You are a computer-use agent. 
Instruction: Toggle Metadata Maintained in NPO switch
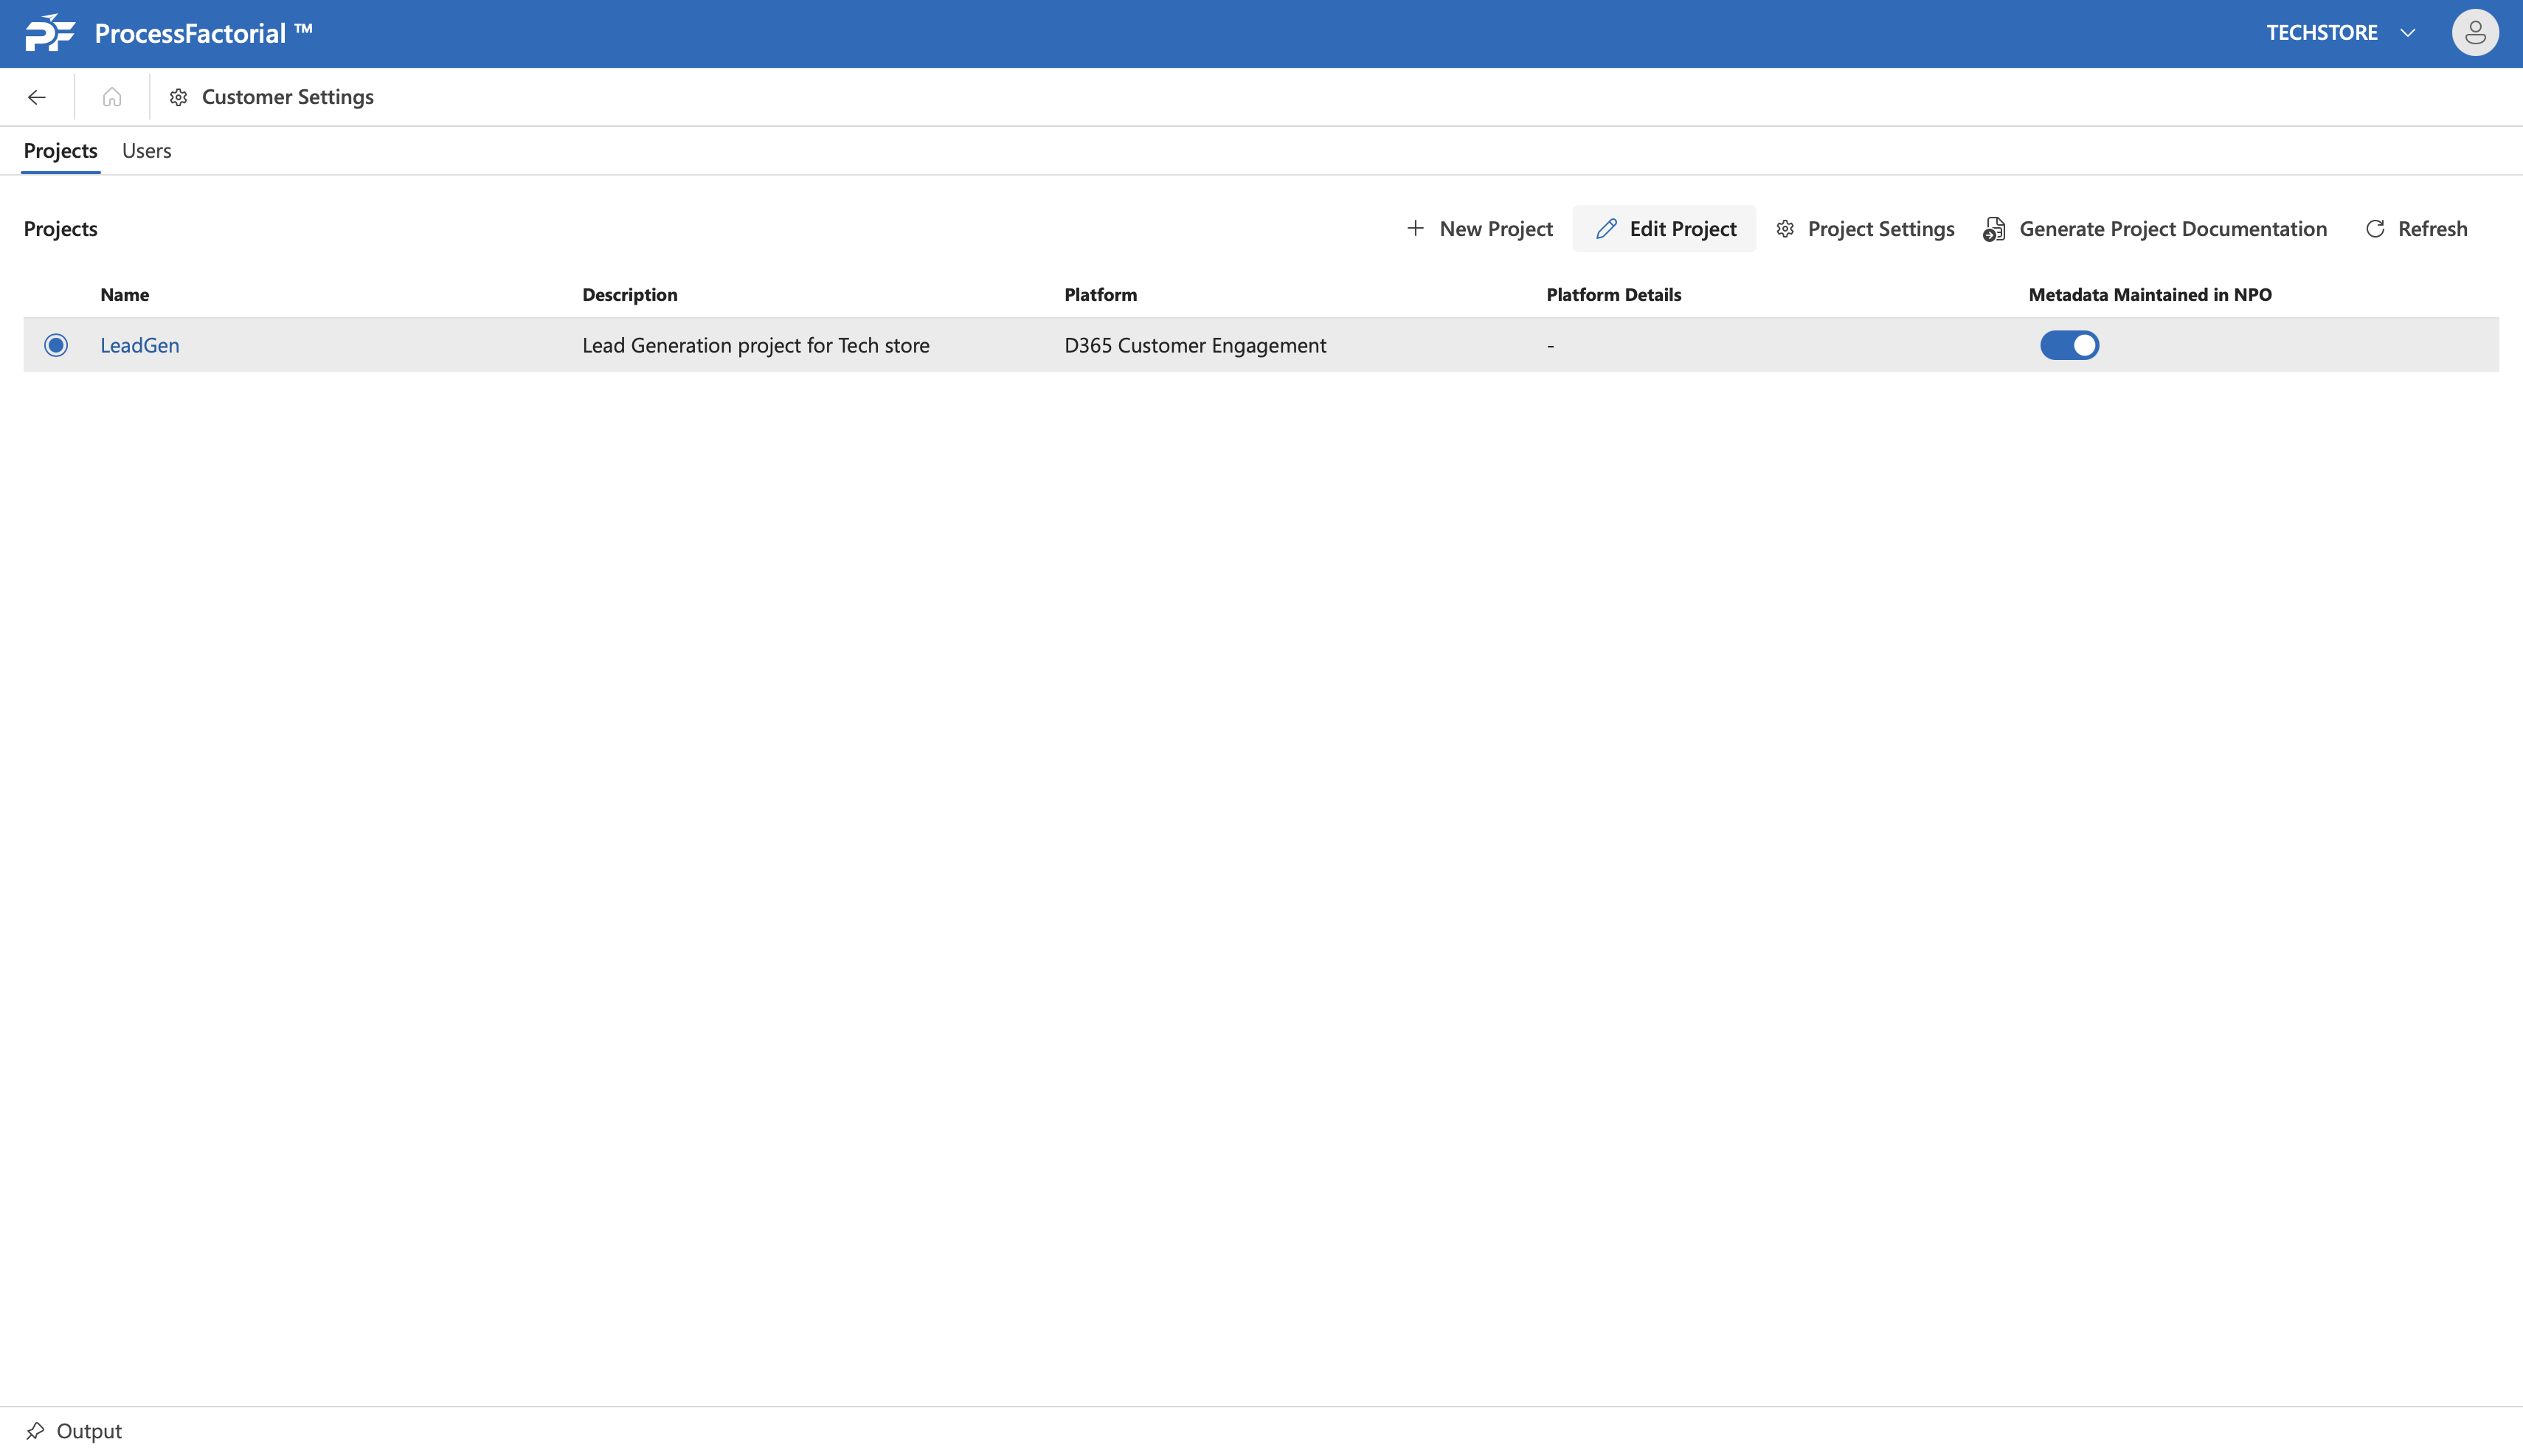click(2069, 345)
